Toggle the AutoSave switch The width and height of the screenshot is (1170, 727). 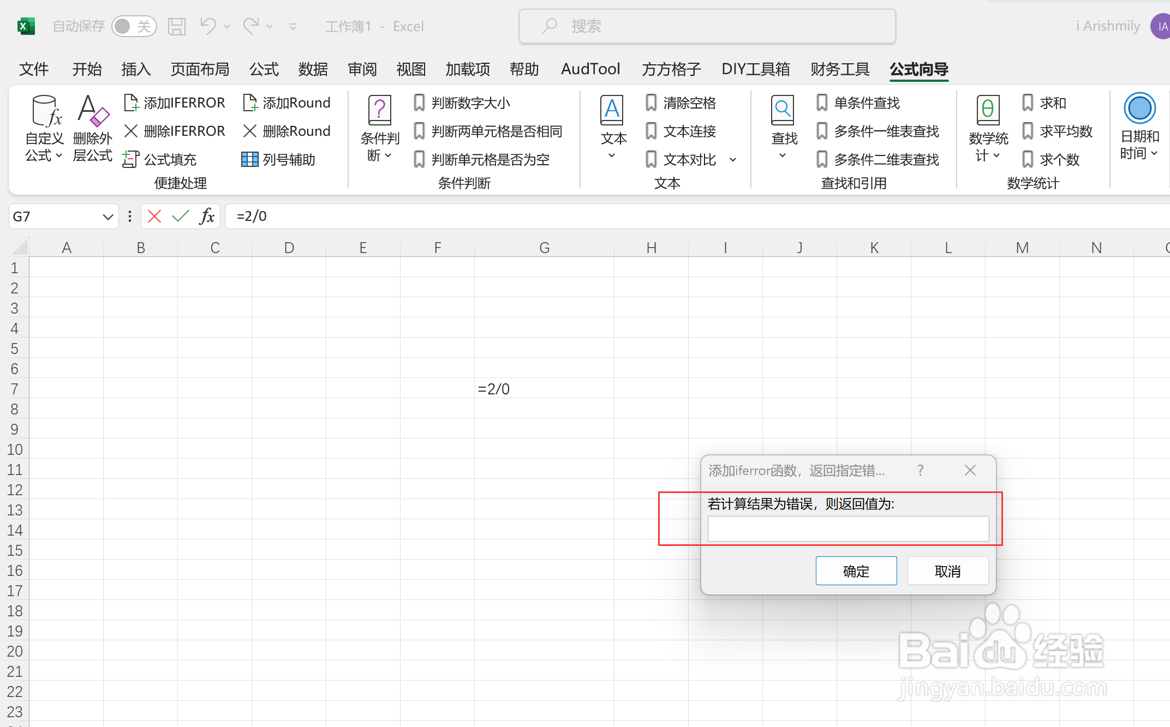click(x=134, y=26)
